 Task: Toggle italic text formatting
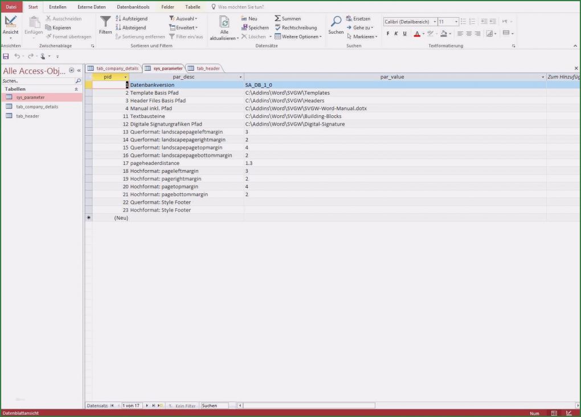[396, 34]
